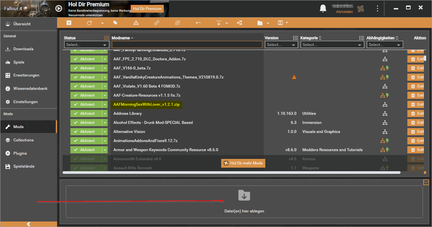The image size is (432, 227).
Task: Open Übersicht in the sidebar
Action: click(29, 24)
